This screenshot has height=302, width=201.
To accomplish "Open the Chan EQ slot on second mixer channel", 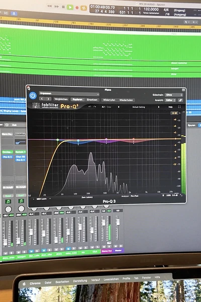I will point(21,157).
